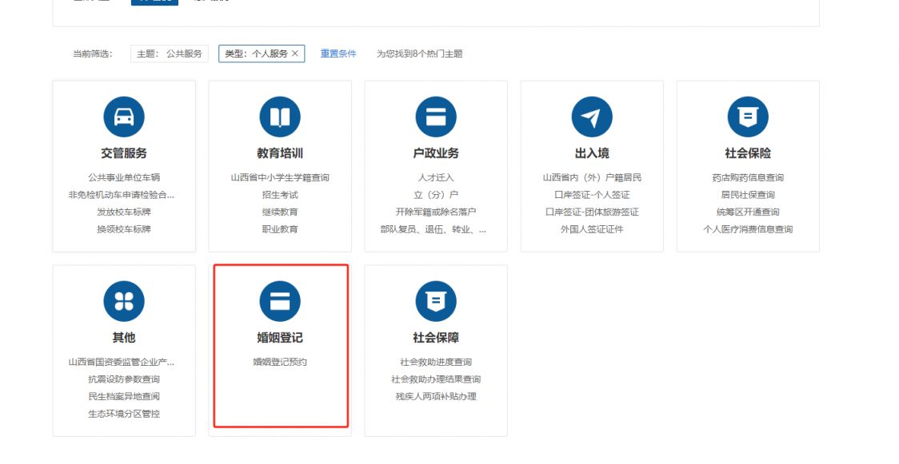Click the 重置条件 reset link
The width and height of the screenshot is (899, 464).
coord(338,54)
